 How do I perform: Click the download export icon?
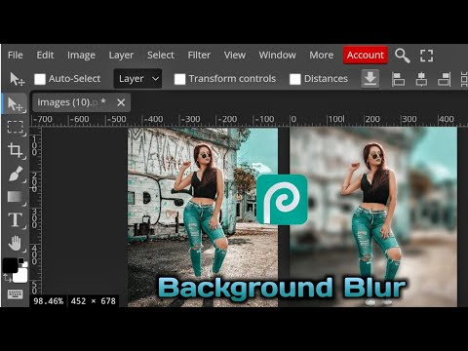[370, 79]
